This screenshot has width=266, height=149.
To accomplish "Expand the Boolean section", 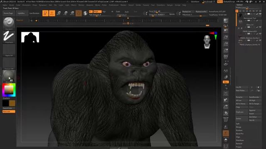I will click(239, 130).
